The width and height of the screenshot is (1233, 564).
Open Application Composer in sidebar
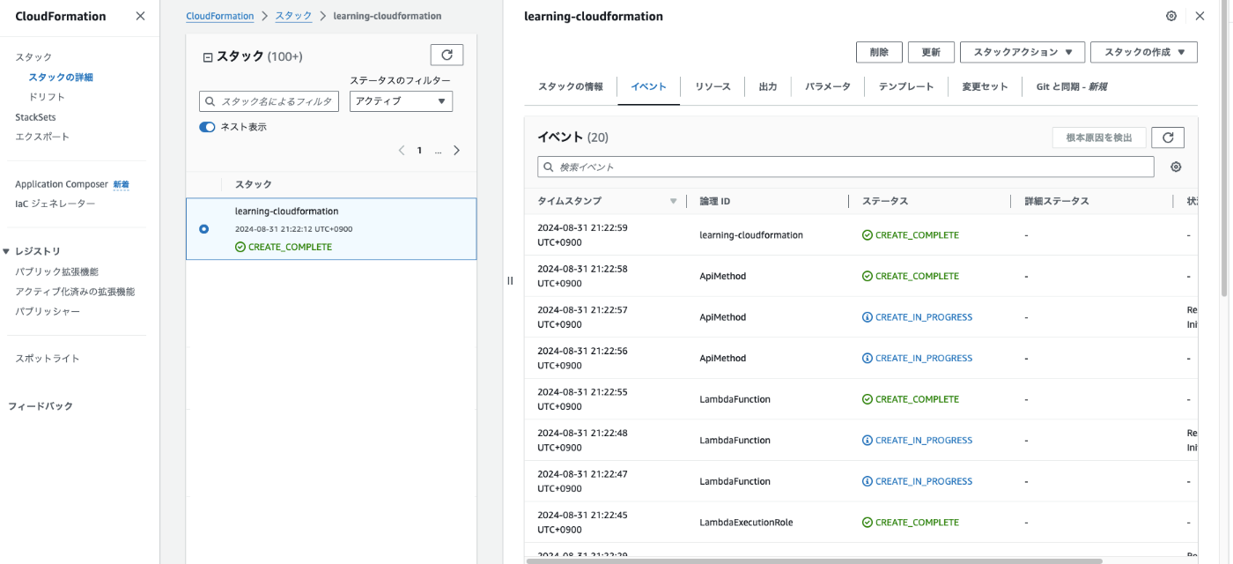(x=62, y=184)
